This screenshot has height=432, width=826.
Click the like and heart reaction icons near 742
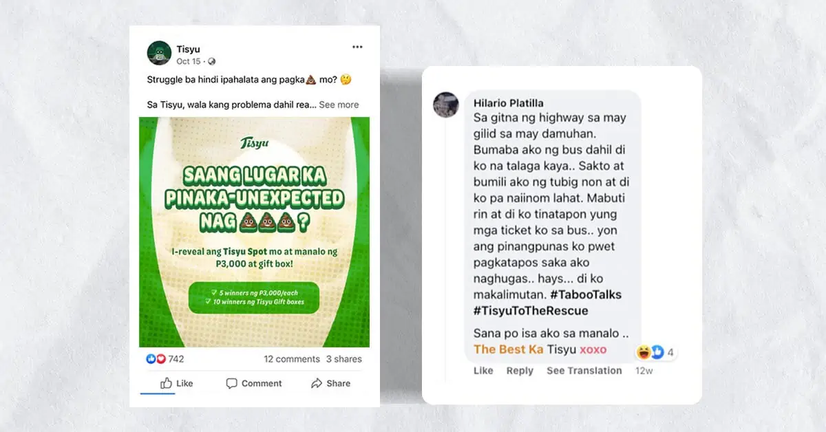(156, 358)
